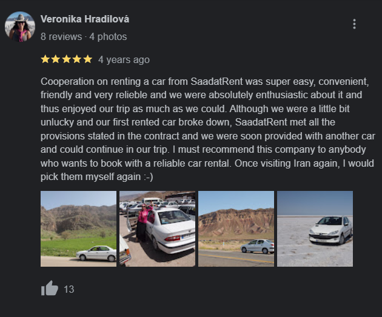Click the thumbs-up like icon
The image size is (382, 317).
[x=50, y=289]
